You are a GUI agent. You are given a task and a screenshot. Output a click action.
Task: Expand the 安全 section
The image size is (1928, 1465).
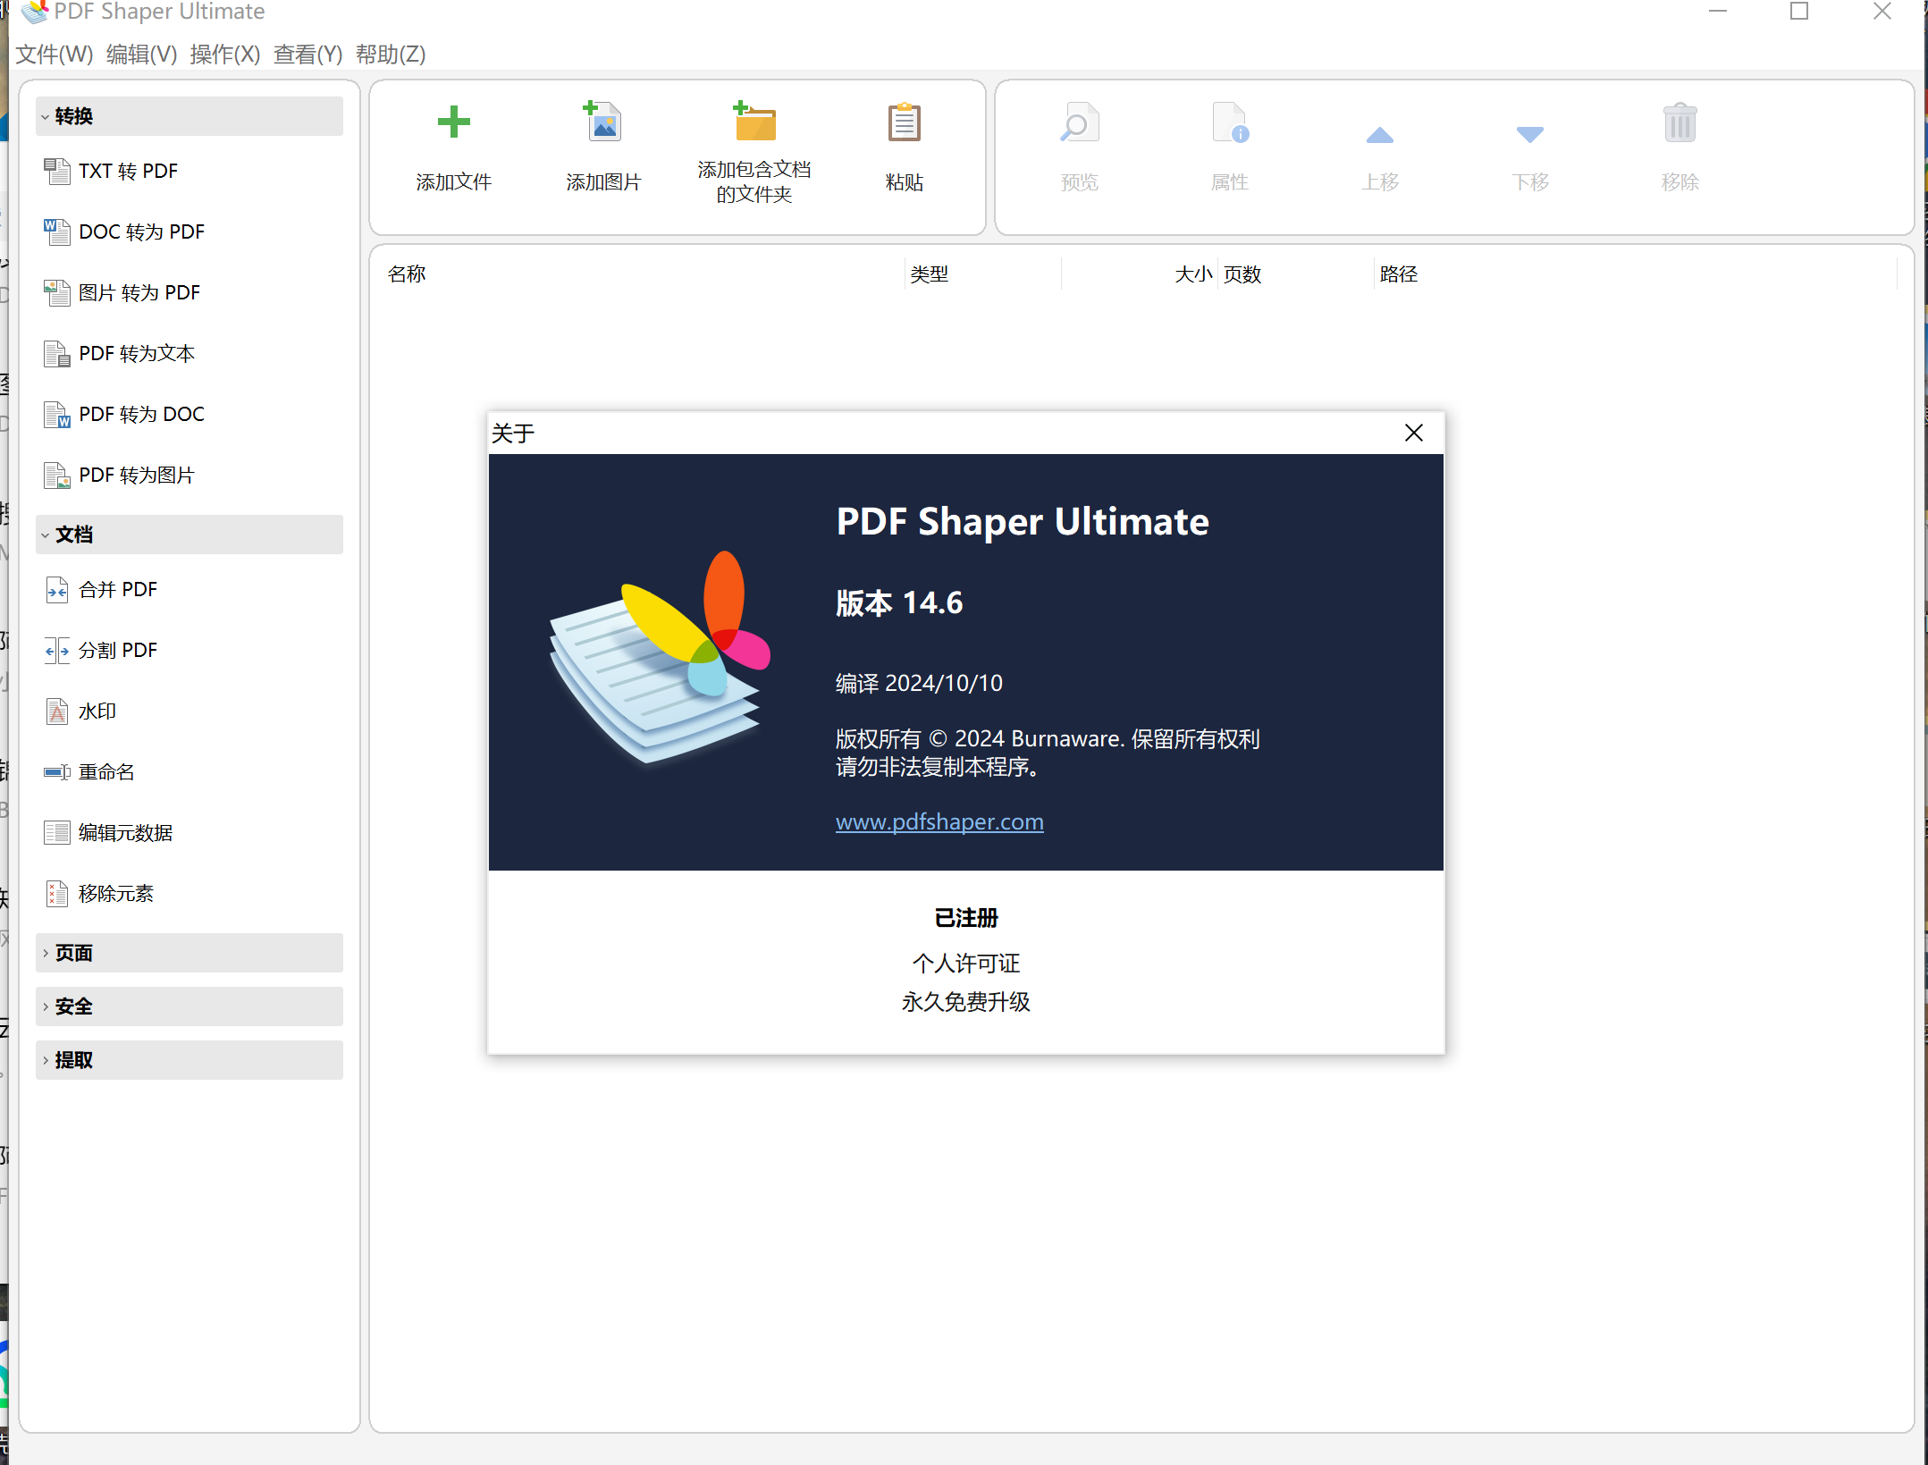pyautogui.click(x=189, y=1006)
